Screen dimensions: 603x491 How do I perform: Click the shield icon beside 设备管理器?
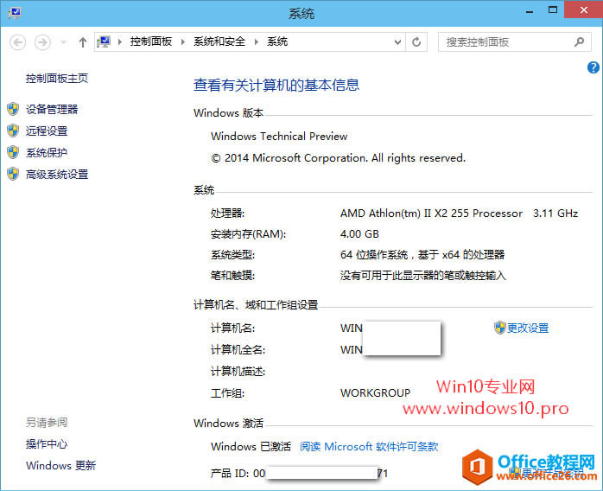13,109
